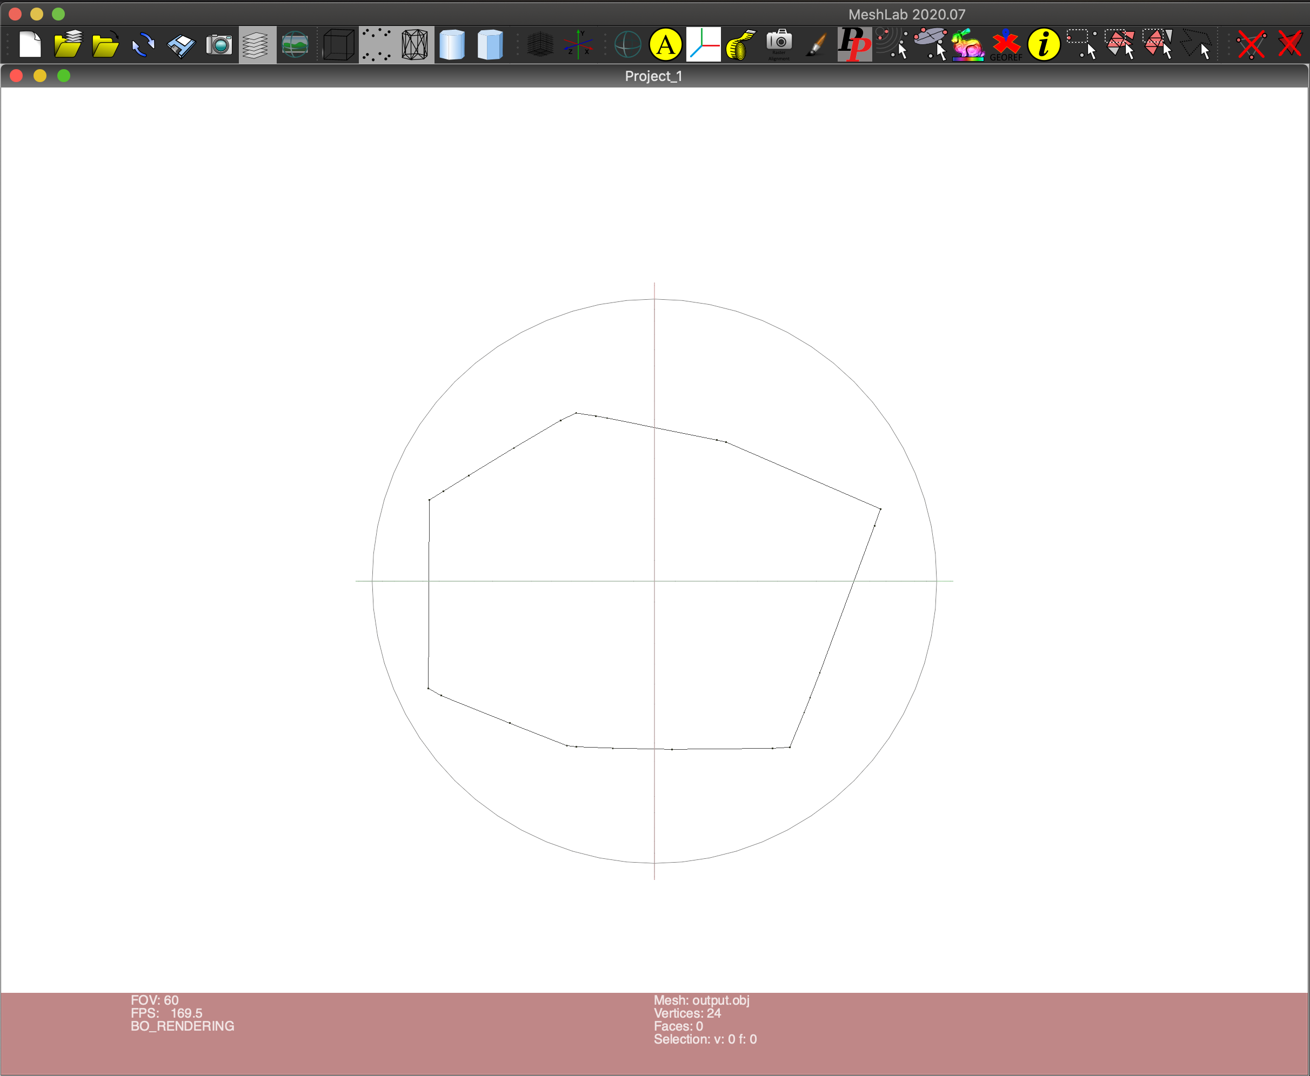
Task: Take a snapshot with the camera icon
Action: 219,45
